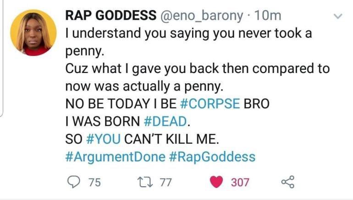Screen dimensions: 353x200
Task: Click the retweet arrows icon
Action: tap(145, 182)
